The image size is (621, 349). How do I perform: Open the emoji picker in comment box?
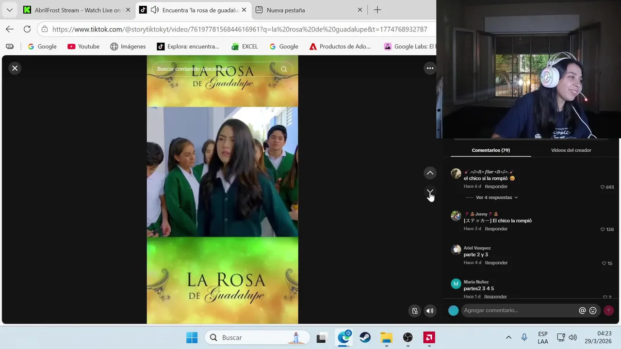pos(593,311)
